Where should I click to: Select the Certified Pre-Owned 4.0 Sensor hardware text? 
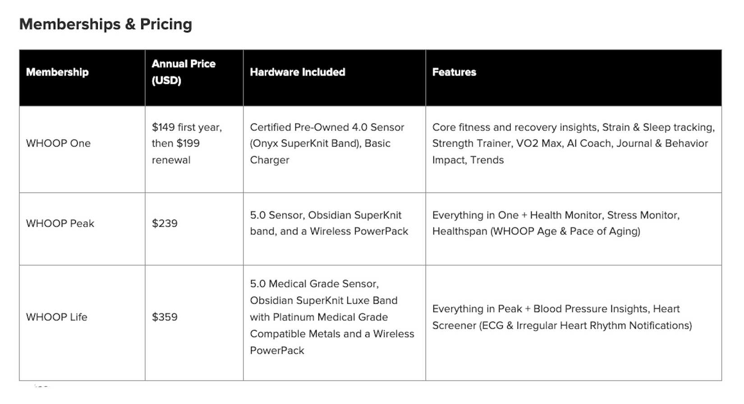click(327, 127)
